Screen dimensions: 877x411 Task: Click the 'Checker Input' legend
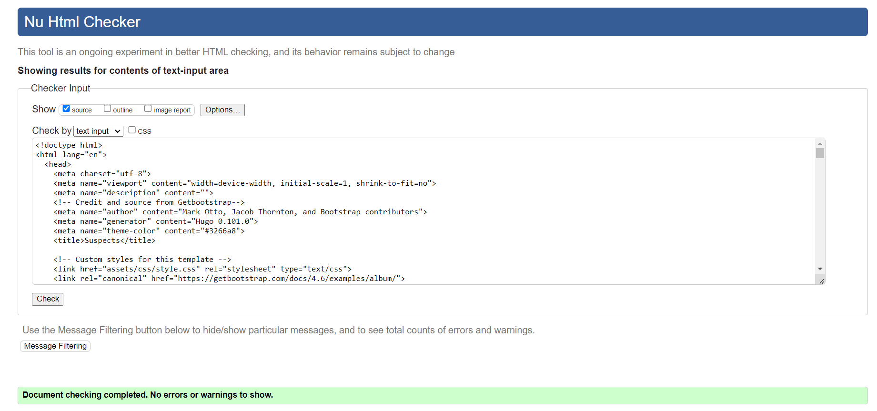point(60,88)
